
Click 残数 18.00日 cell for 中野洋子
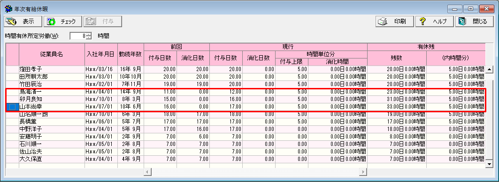click(397, 130)
